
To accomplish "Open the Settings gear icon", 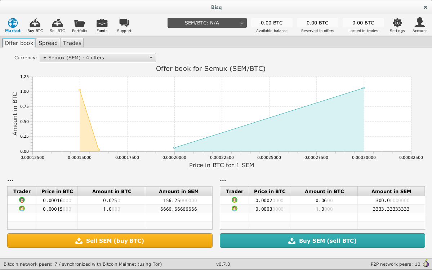I will click(x=397, y=23).
